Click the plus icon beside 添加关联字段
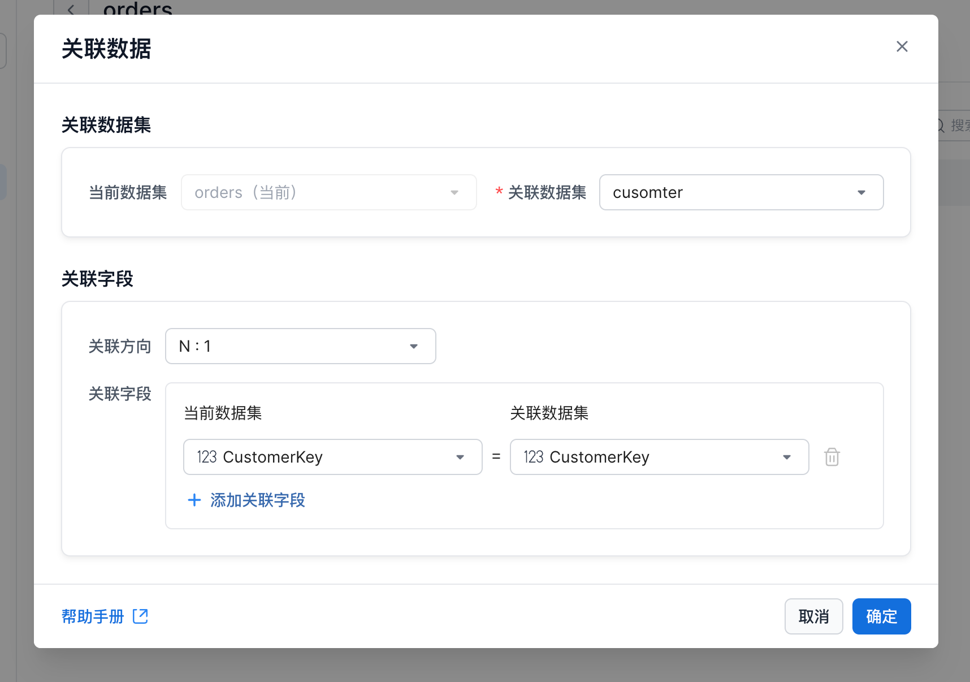The height and width of the screenshot is (682, 970). click(194, 500)
